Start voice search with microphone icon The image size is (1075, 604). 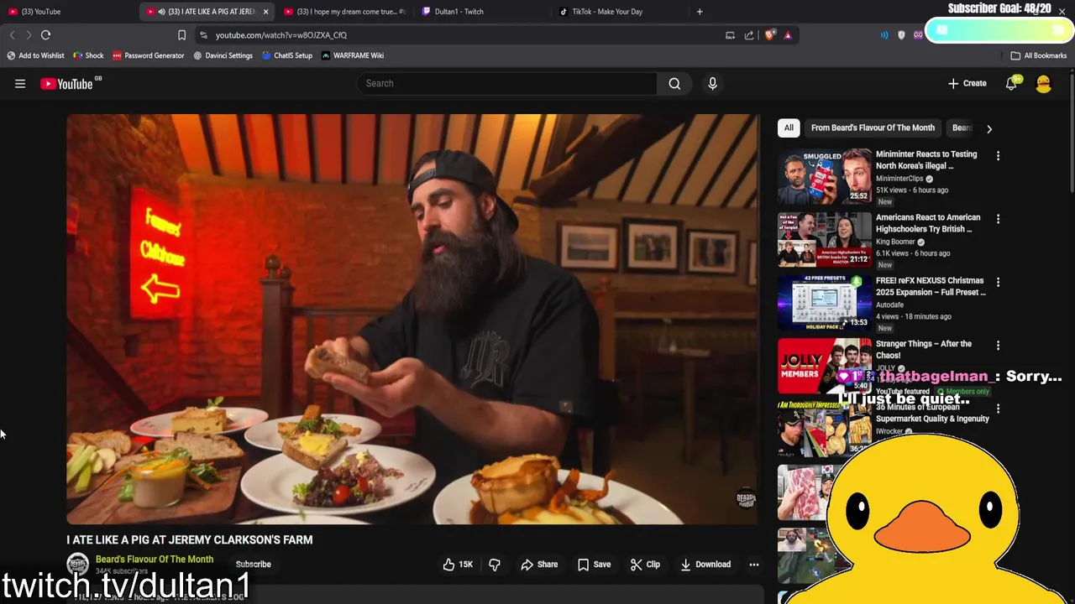[x=712, y=83]
